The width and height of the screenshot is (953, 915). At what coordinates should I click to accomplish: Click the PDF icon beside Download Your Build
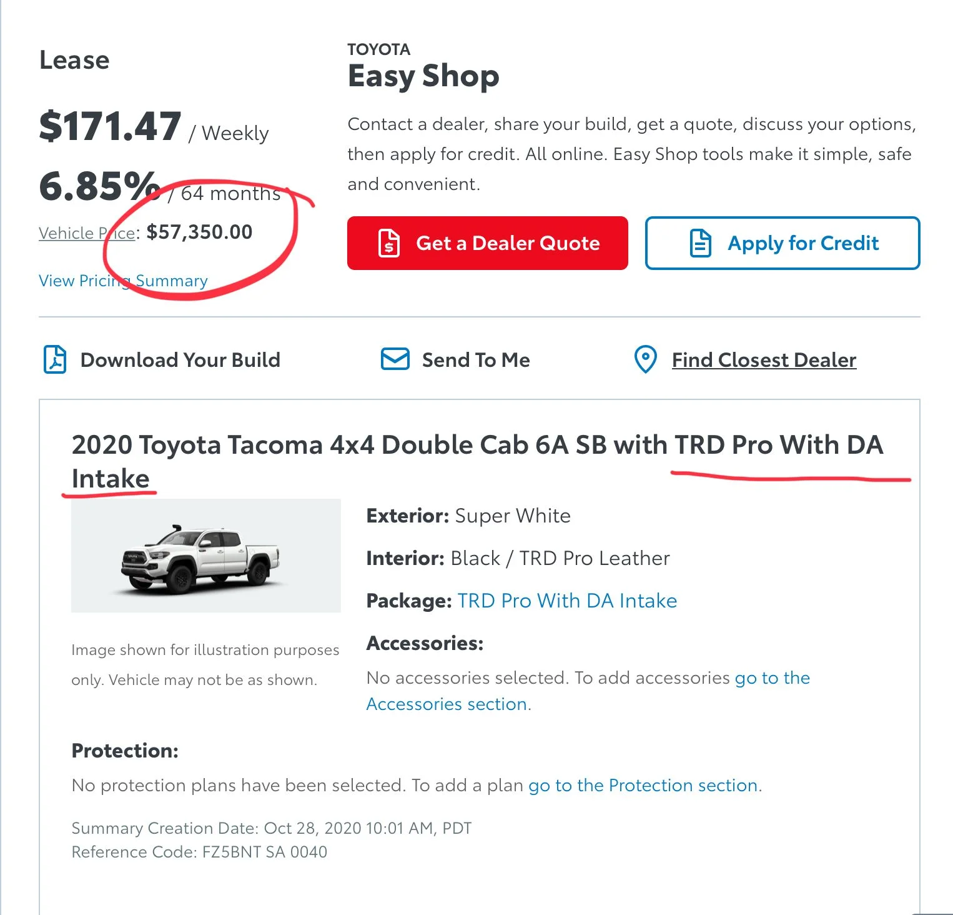(55, 360)
